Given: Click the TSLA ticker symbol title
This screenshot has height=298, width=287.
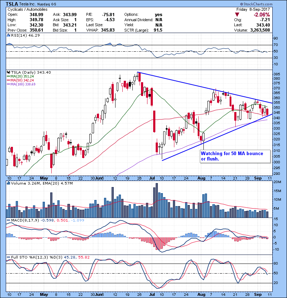Looking at the screenshot, I should pyautogui.click(x=12, y=4).
